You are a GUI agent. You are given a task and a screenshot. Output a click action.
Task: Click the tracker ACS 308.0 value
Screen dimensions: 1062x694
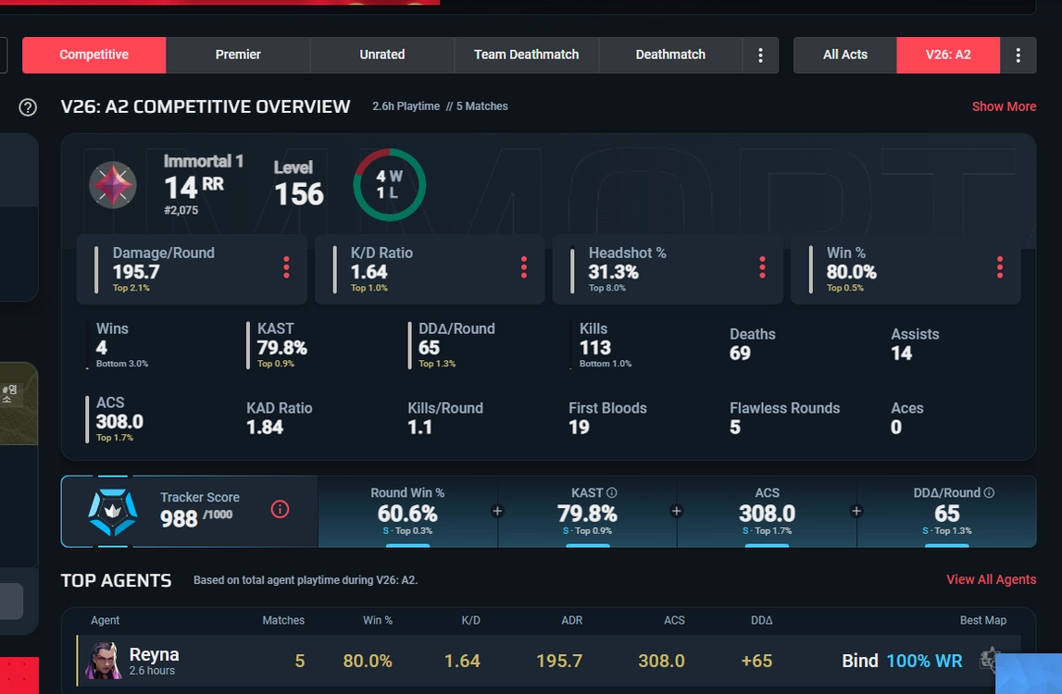(x=767, y=514)
